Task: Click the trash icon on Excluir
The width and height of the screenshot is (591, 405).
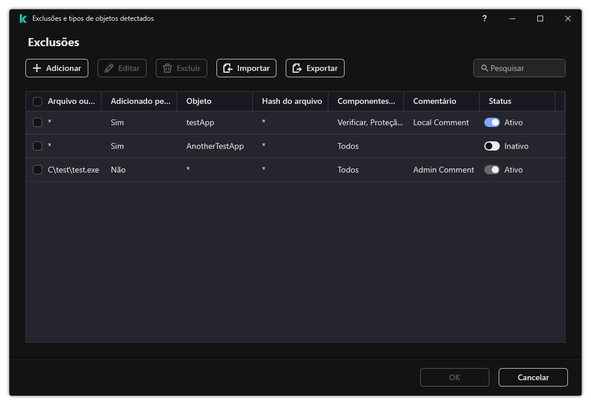Action: [167, 68]
